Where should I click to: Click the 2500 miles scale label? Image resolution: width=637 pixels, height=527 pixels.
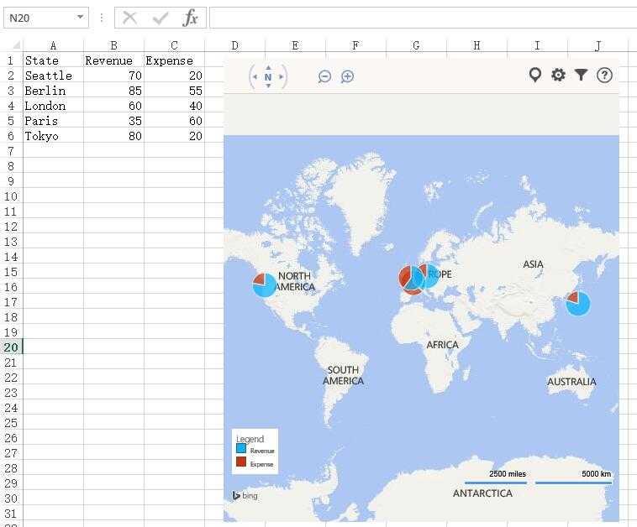(x=508, y=474)
